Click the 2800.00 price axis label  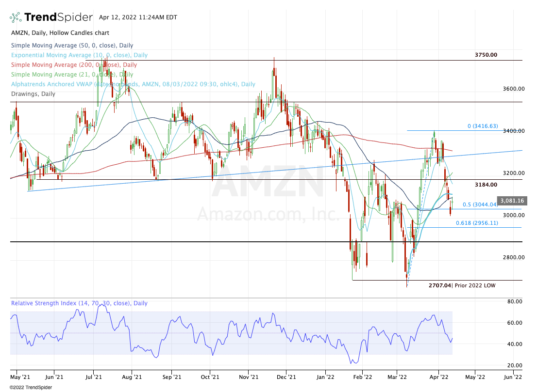pyautogui.click(x=513, y=257)
